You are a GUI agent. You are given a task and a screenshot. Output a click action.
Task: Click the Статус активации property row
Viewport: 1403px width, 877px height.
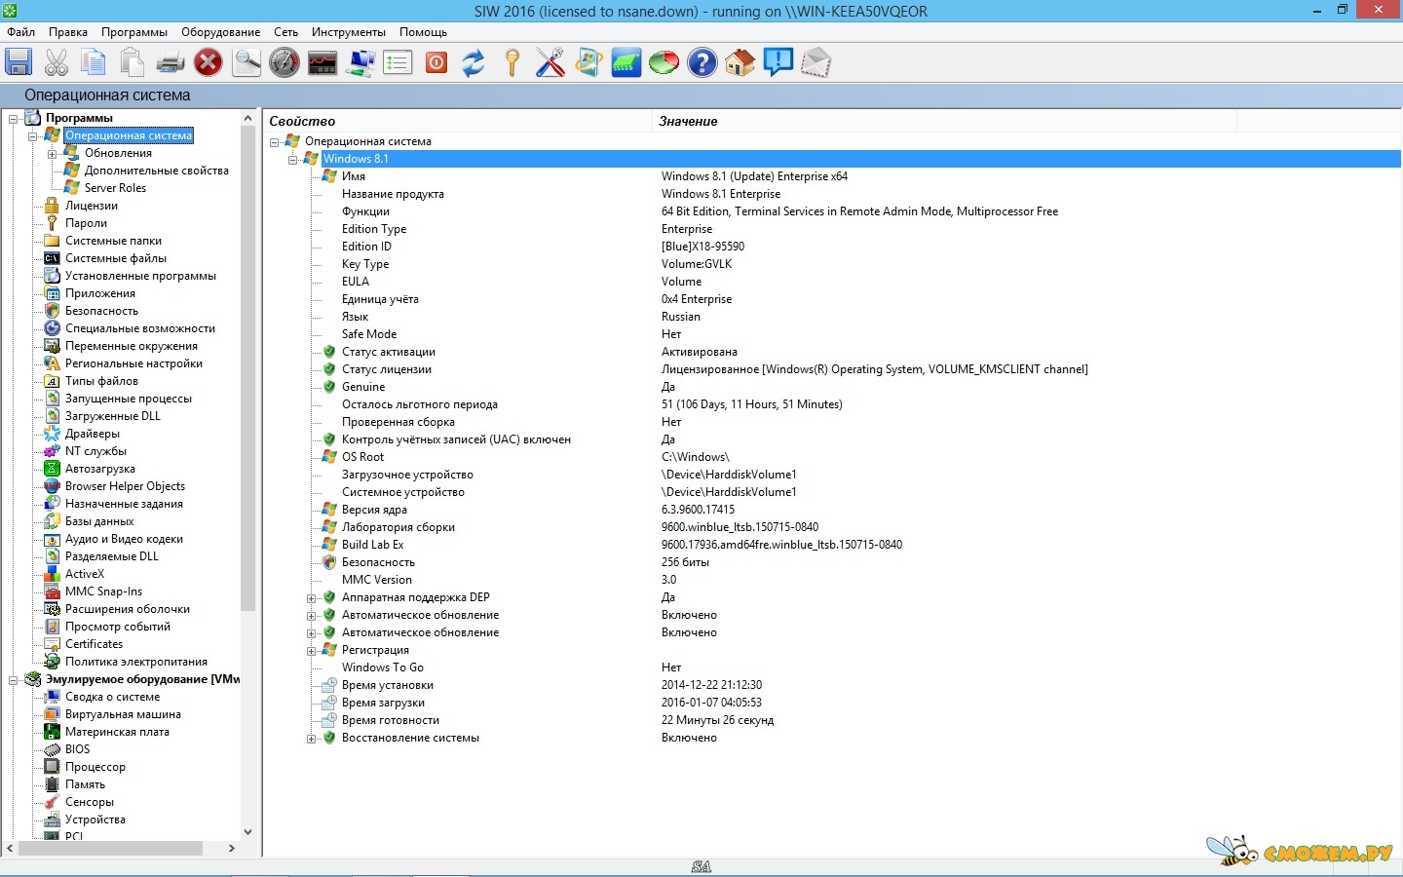coord(832,352)
